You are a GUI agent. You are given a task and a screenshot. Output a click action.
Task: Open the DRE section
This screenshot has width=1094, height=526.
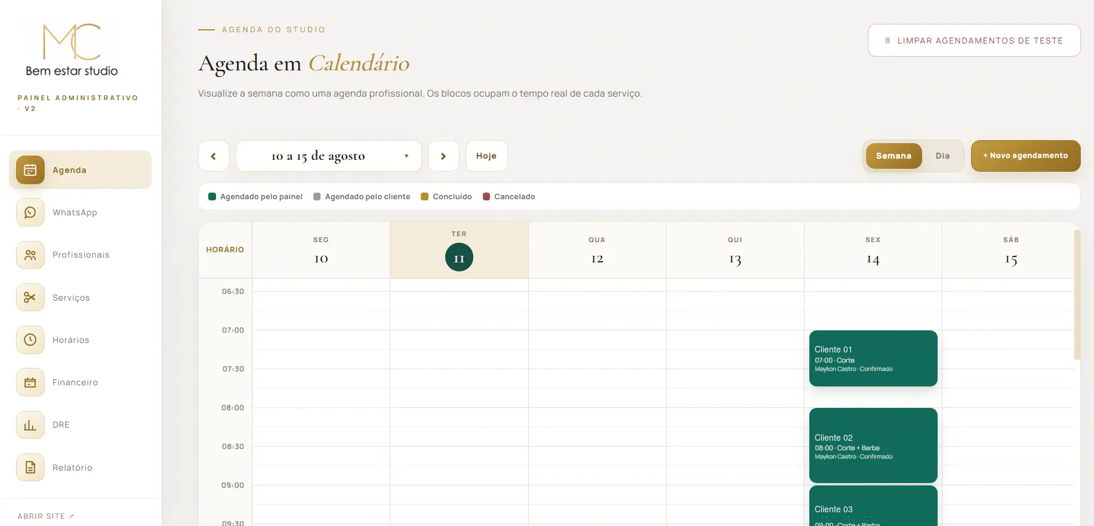[80, 425]
